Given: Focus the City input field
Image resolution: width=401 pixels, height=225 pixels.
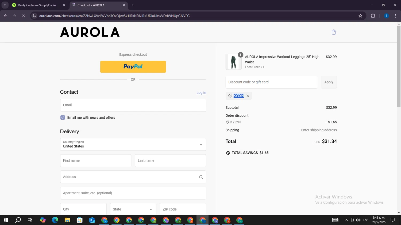Looking at the screenshot, I should [x=83, y=209].
